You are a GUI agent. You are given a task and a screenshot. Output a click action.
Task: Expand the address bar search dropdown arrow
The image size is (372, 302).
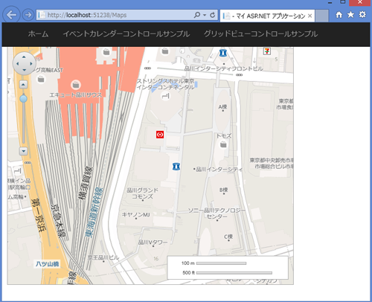point(205,15)
